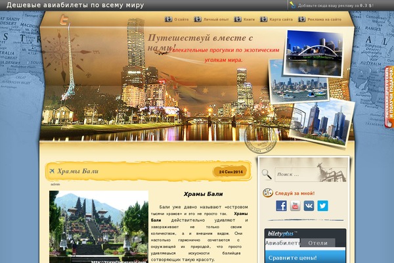Click the magnifying glass search icon
394x263 pixels.
(267, 174)
